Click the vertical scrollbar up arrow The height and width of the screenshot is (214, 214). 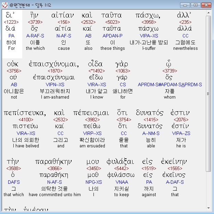tap(209, 13)
